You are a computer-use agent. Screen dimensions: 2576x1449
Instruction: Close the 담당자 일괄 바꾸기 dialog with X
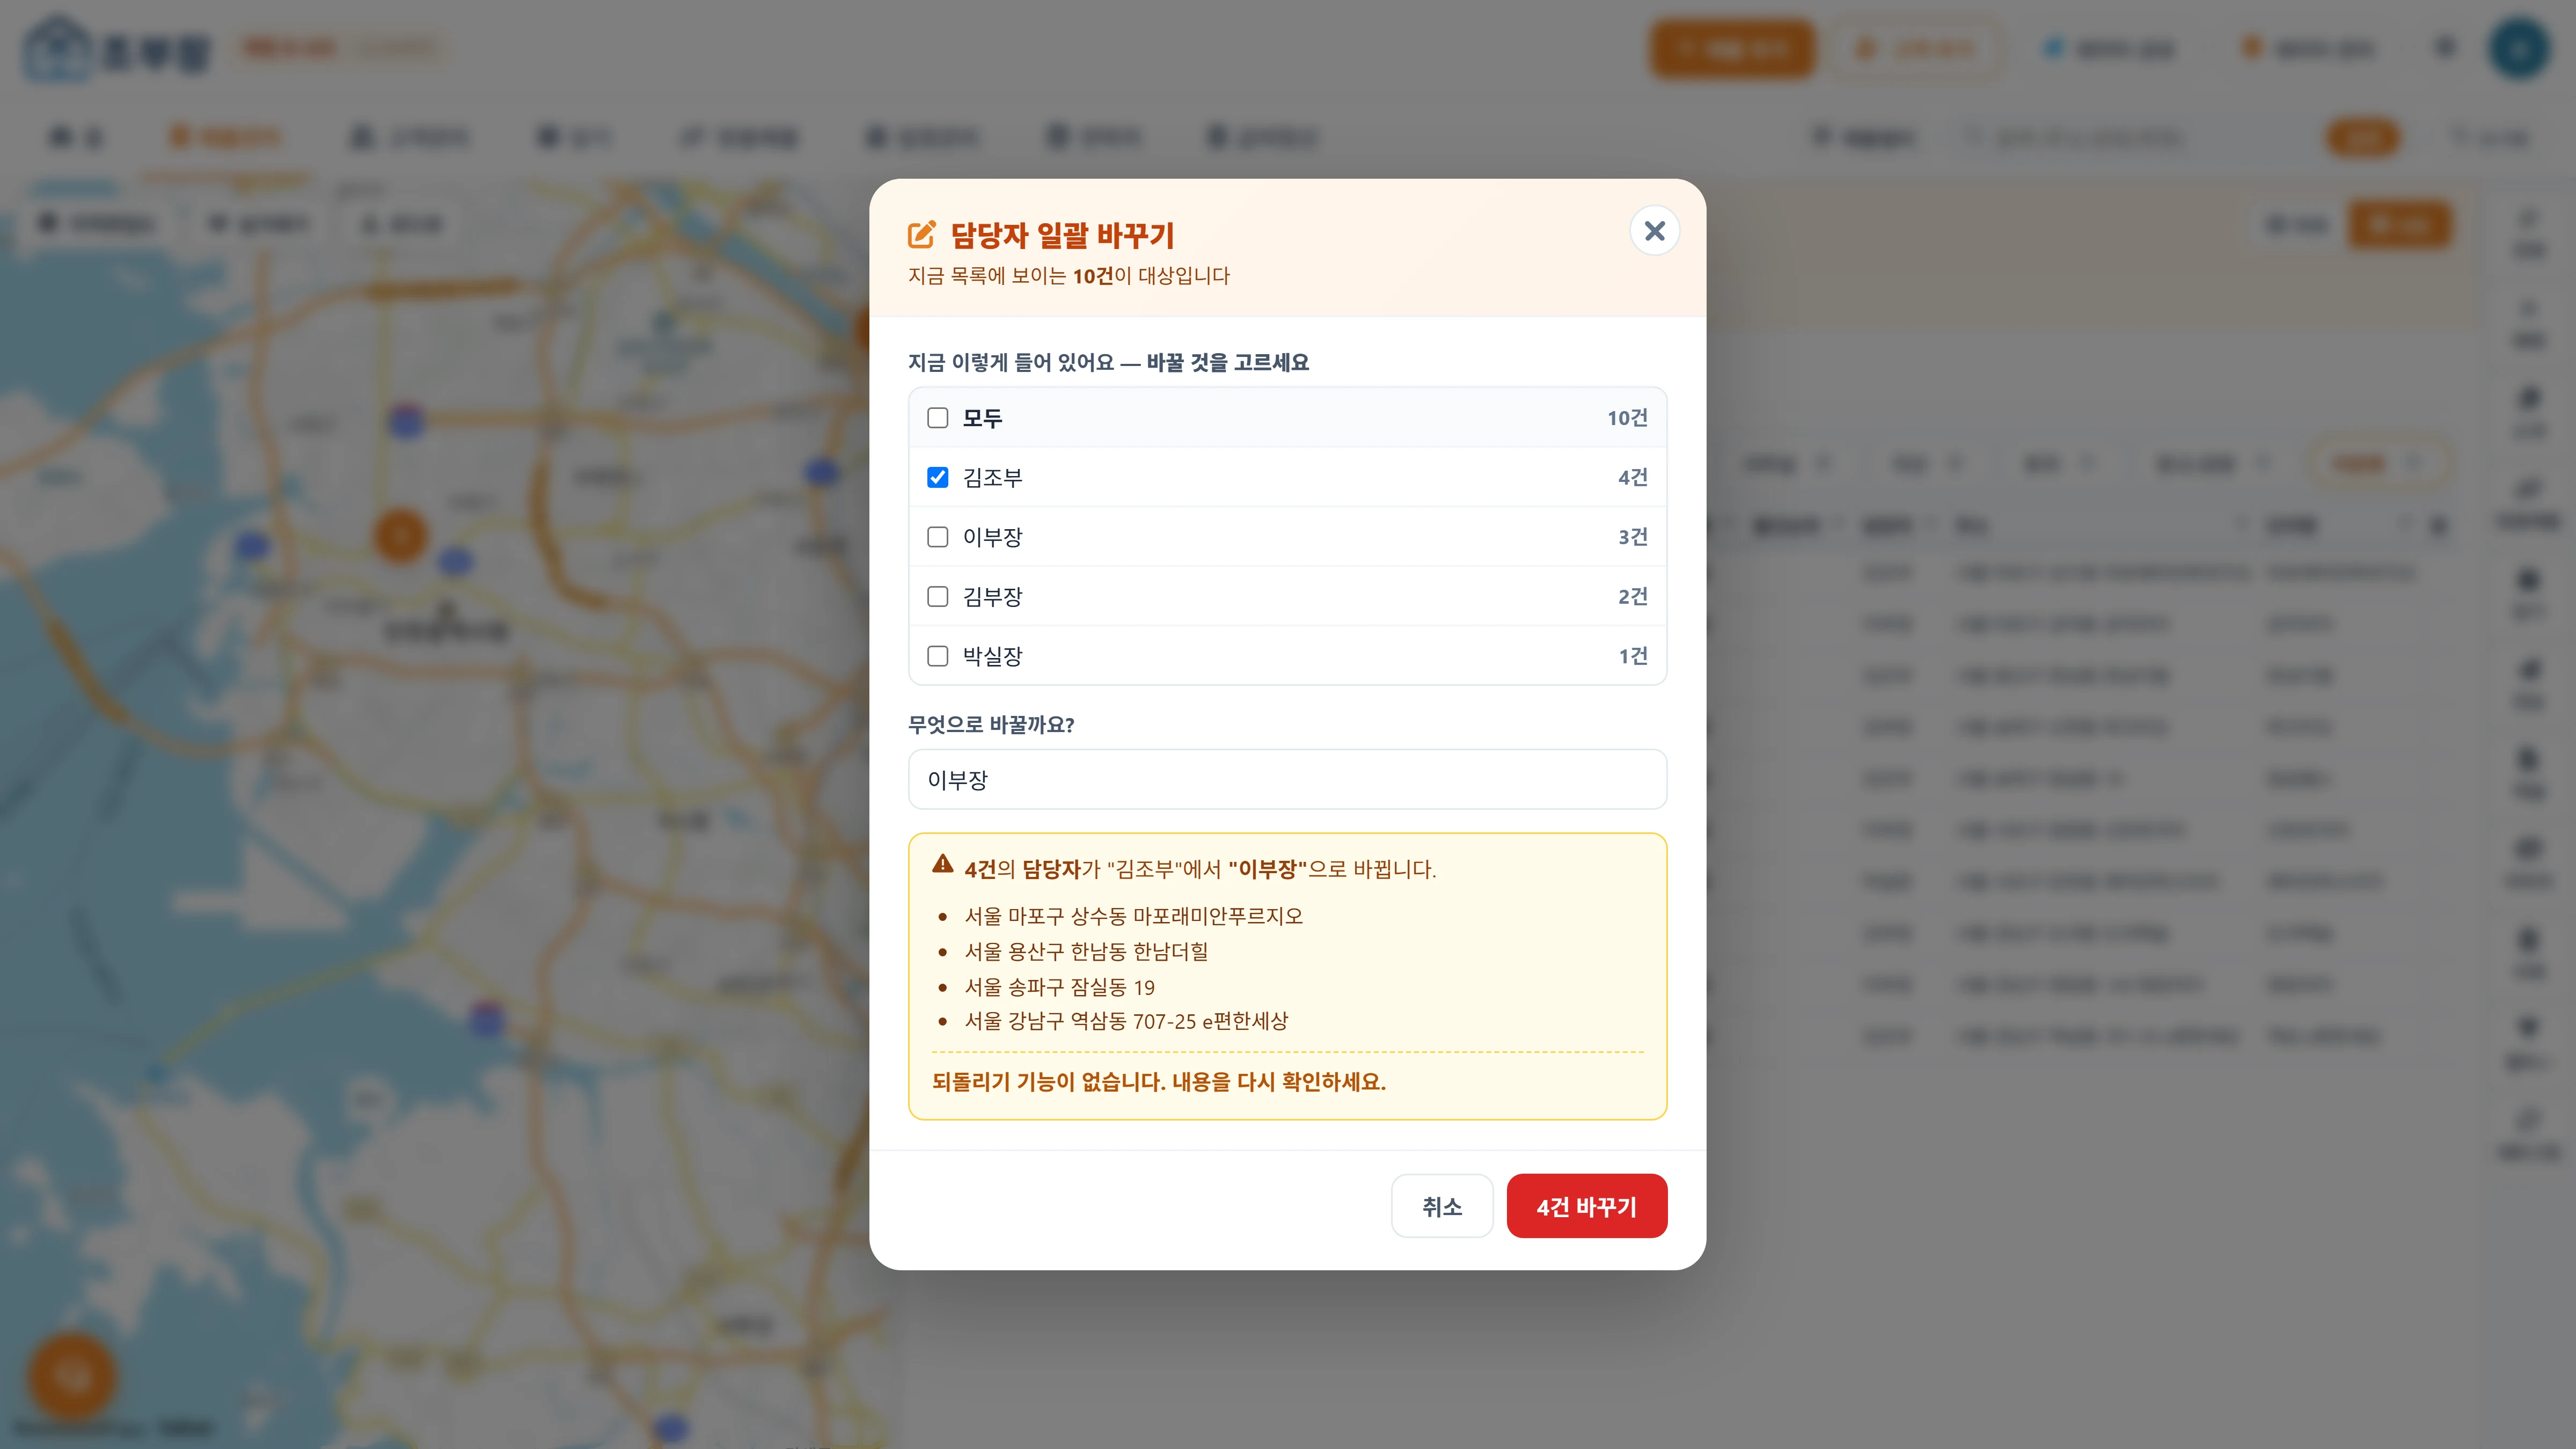1654,231
